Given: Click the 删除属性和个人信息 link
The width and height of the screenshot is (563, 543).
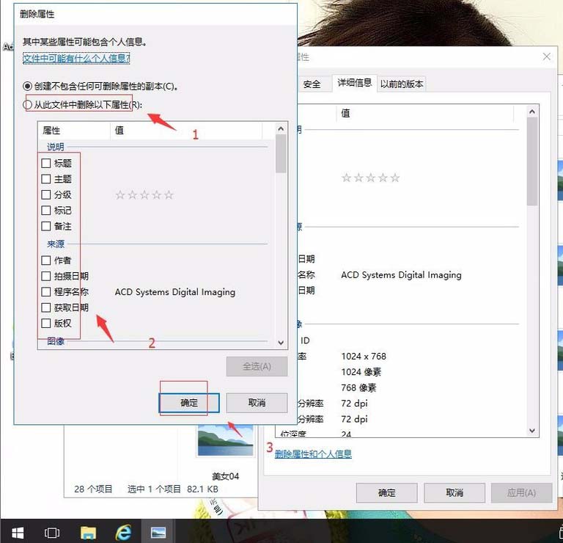Looking at the screenshot, I should [313, 454].
